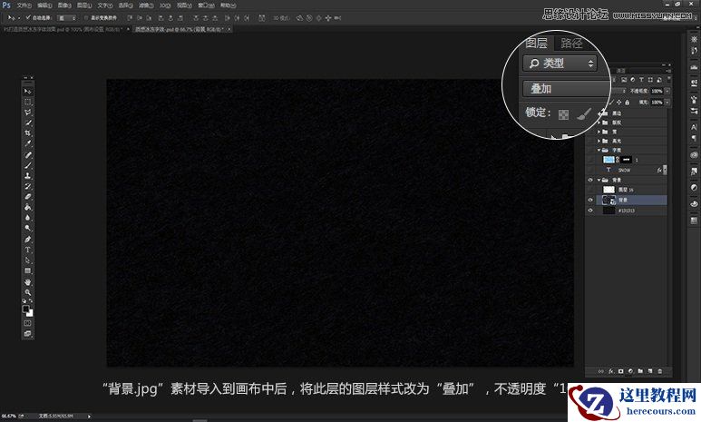This screenshot has height=422, width=701.
Task: Switch to the first document tab at 100%
Action: (63, 29)
